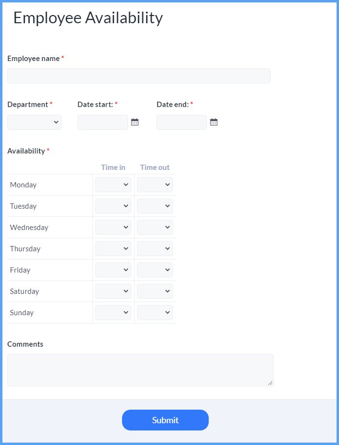Open Friday Time out dropdown

tap(155, 270)
